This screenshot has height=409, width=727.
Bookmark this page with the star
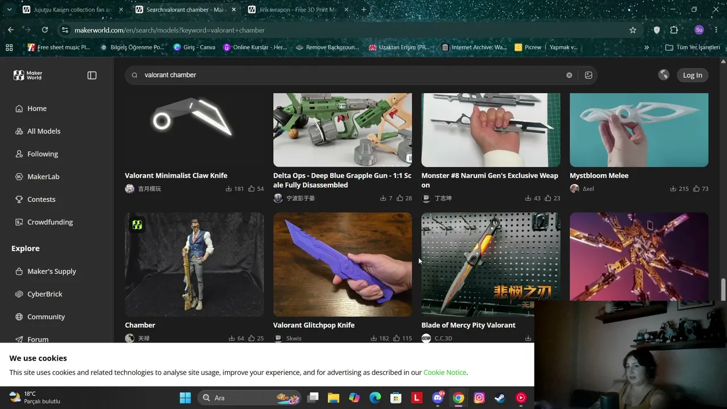pos(633,30)
